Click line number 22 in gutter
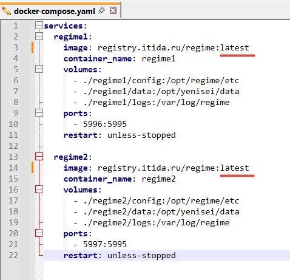290x280 pixels. coord(13,255)
